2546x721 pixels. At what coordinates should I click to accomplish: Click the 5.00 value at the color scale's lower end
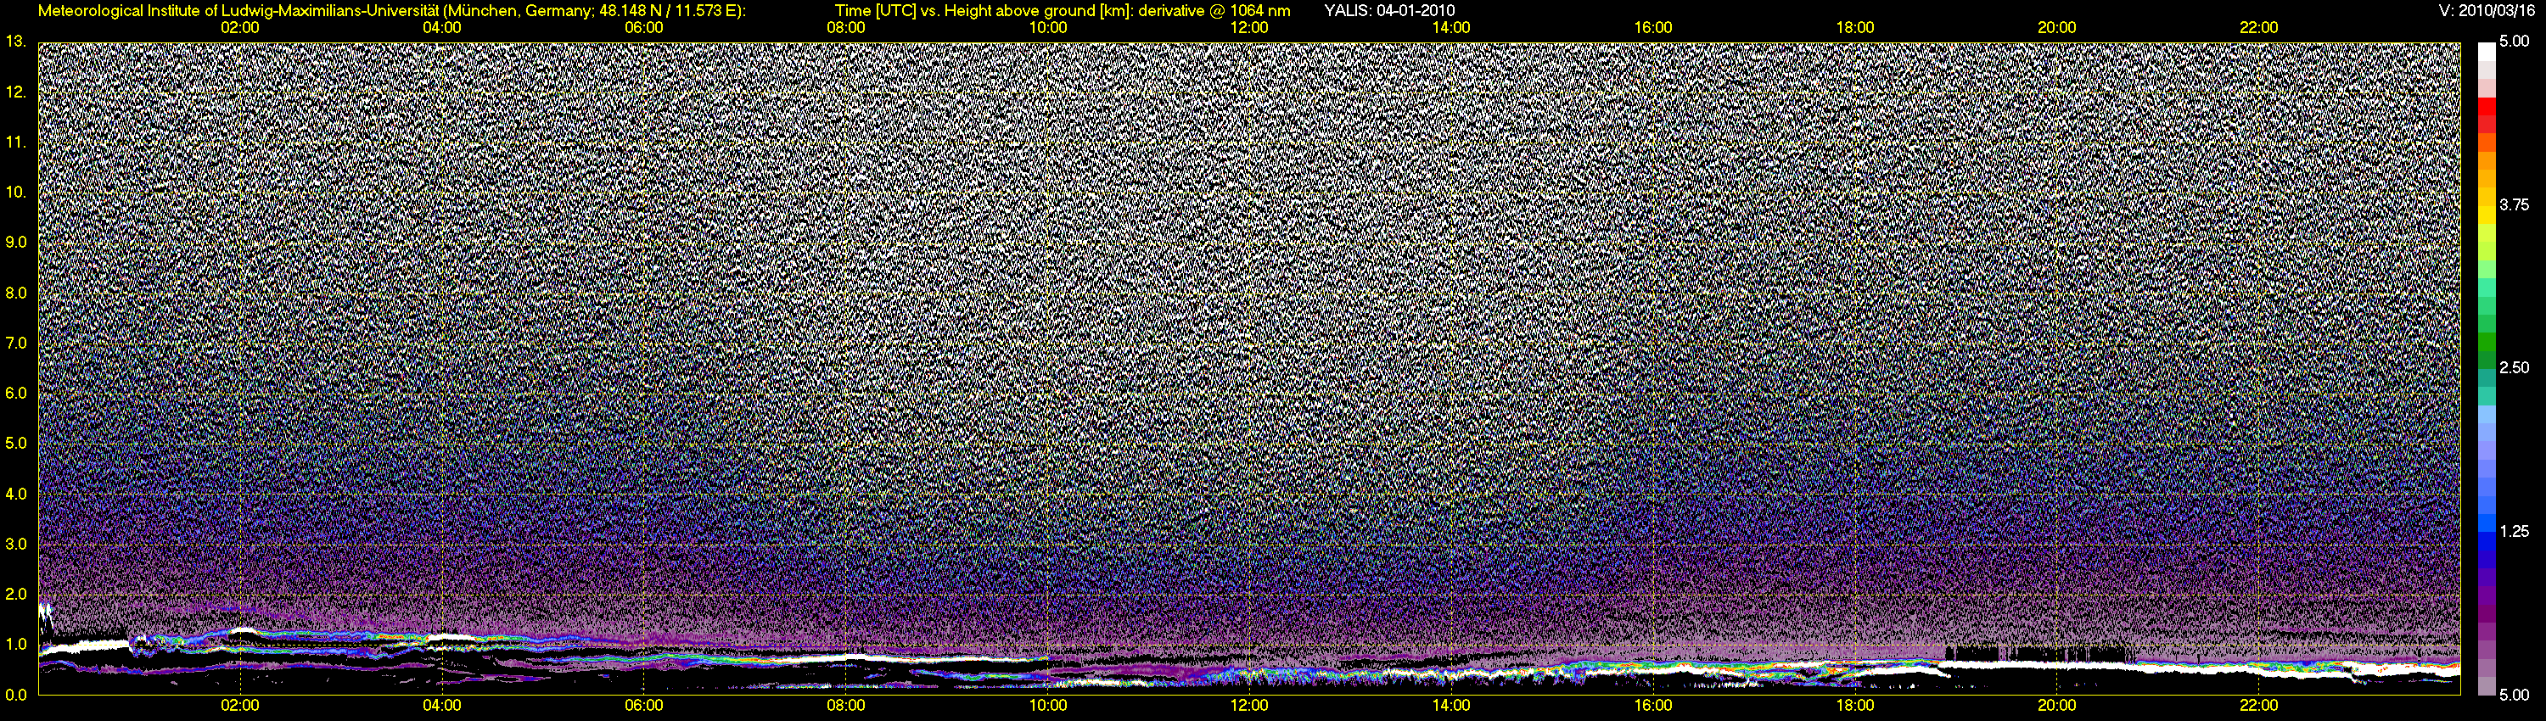tap(2515, 695)
